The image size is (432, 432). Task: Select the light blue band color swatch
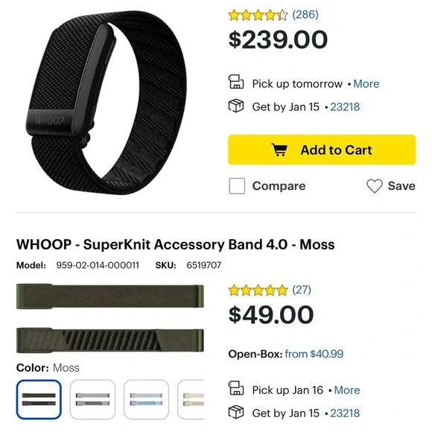(146, 399)
